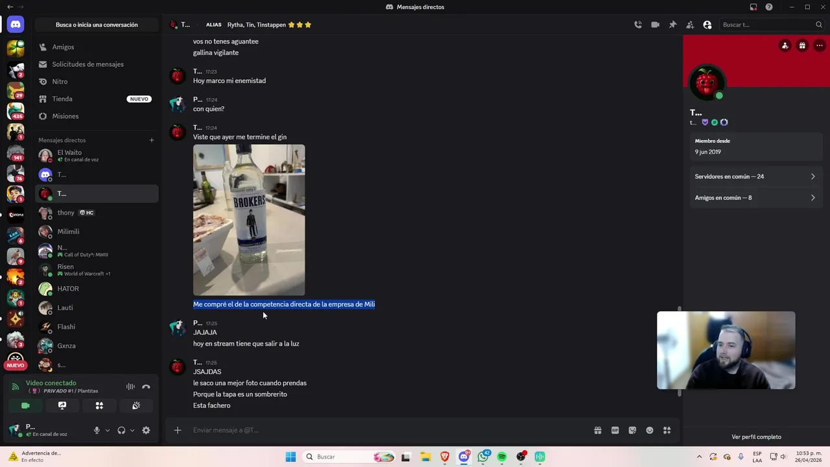Open the attachment plus button in message bar
The image size is (830, 467).
click(x=177, y=430)
